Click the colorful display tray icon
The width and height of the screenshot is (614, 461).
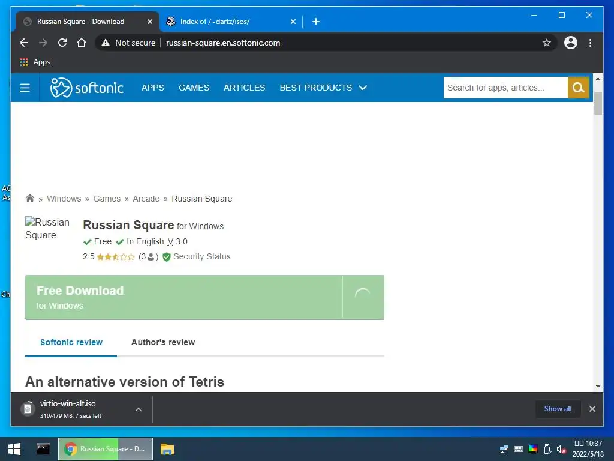[x=533, y=449]
